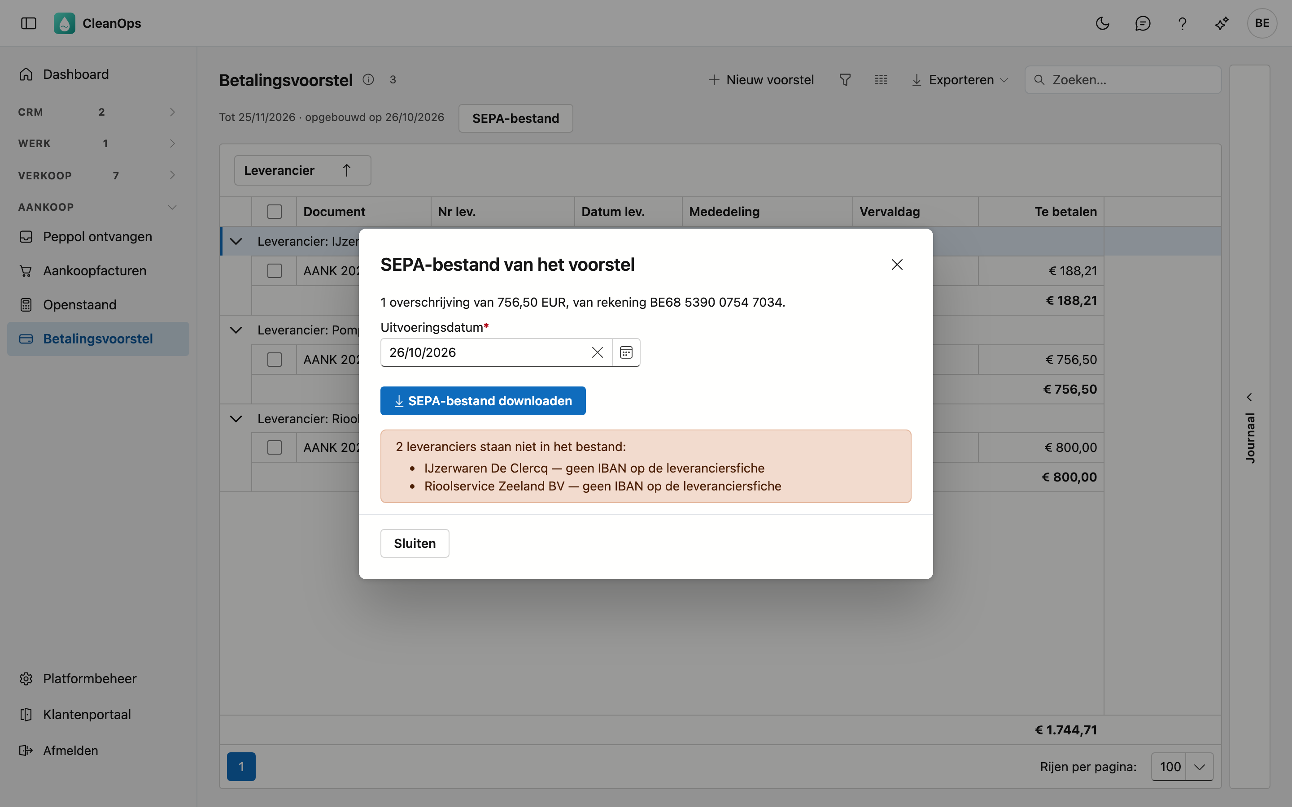Open the Exporteren dropdown

pos(960,80)
